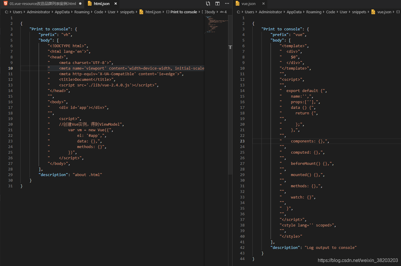Screen dimensions: 401x266
Task: Open the More Actions ellipsis menu
Action: tap(227, 4)
